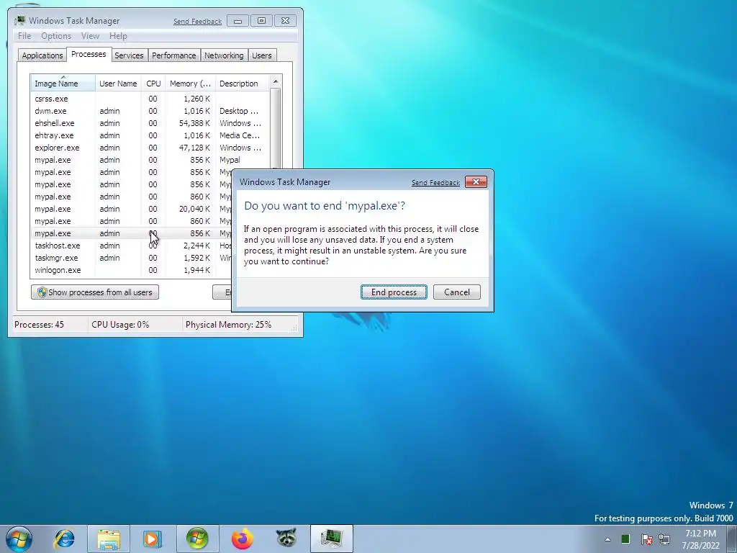This screenshot has width=737, height=553.
Task: Switch to the Networking tab
Action: pyautogui.click(x=224, y=55)
